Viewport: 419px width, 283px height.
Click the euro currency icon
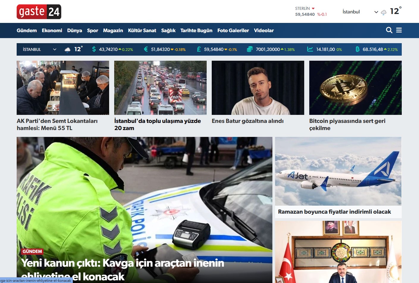(146, 49)
